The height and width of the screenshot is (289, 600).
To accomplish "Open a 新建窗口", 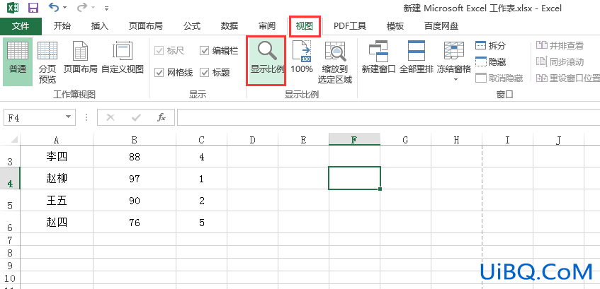I will pos(378,58).
